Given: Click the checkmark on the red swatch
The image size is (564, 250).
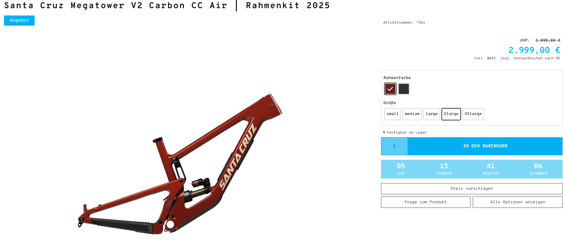Looking at the screenshot, I should 390,89.
